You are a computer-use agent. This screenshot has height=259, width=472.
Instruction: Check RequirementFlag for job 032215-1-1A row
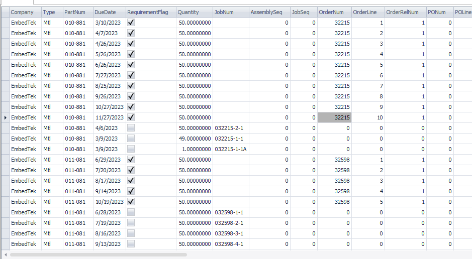(131, 149)
